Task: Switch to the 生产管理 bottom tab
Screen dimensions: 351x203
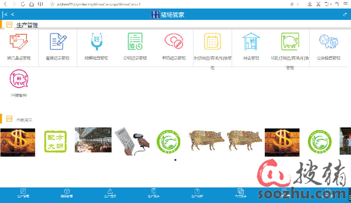Action: [23, 193]
